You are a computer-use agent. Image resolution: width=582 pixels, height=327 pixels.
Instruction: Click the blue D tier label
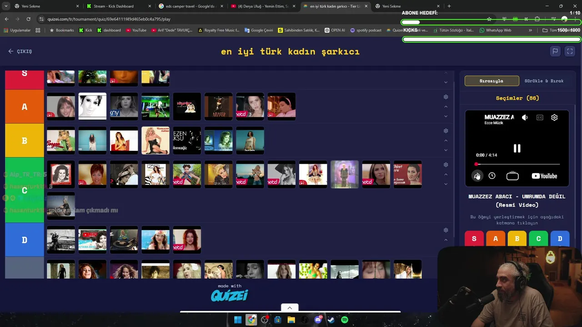point(25,240)
